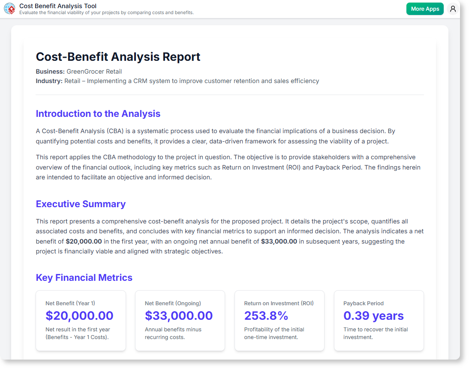Click the report divider line below the header
Viewport: 469px width, 369px height.
[230, 95]
